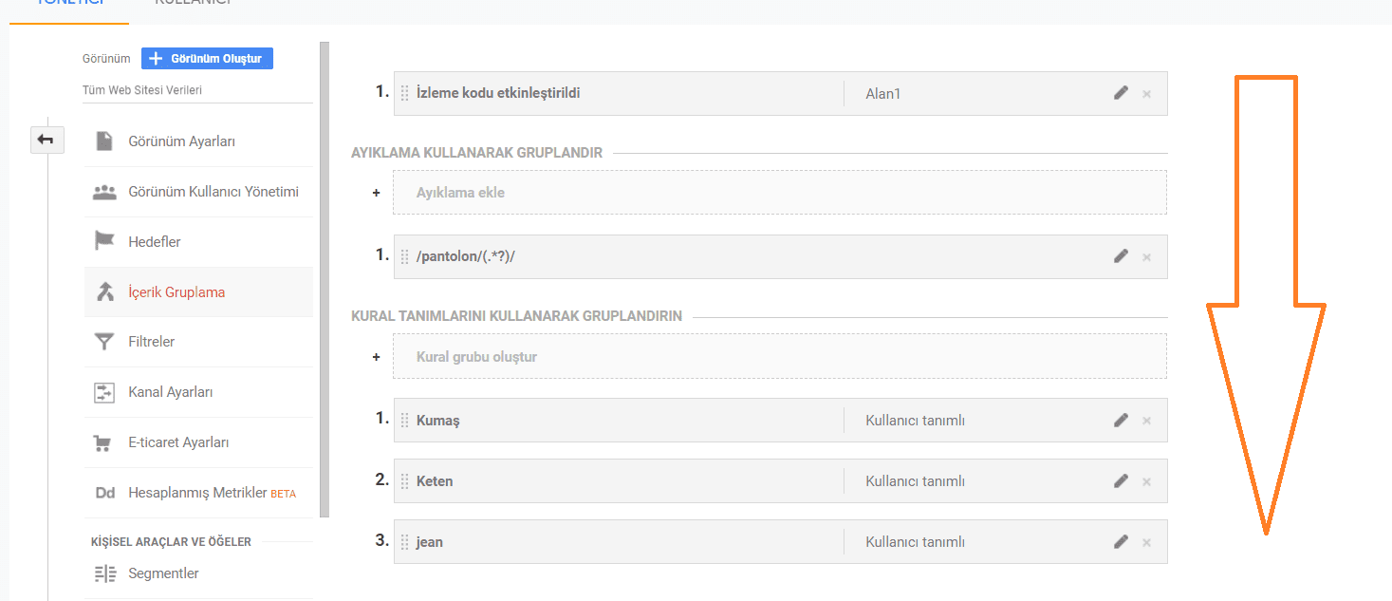Remove the Kumaş rule with X icon
The width and height of the screenshot is (1392, 601).
pyautogui.click(x=1146, y=421)
